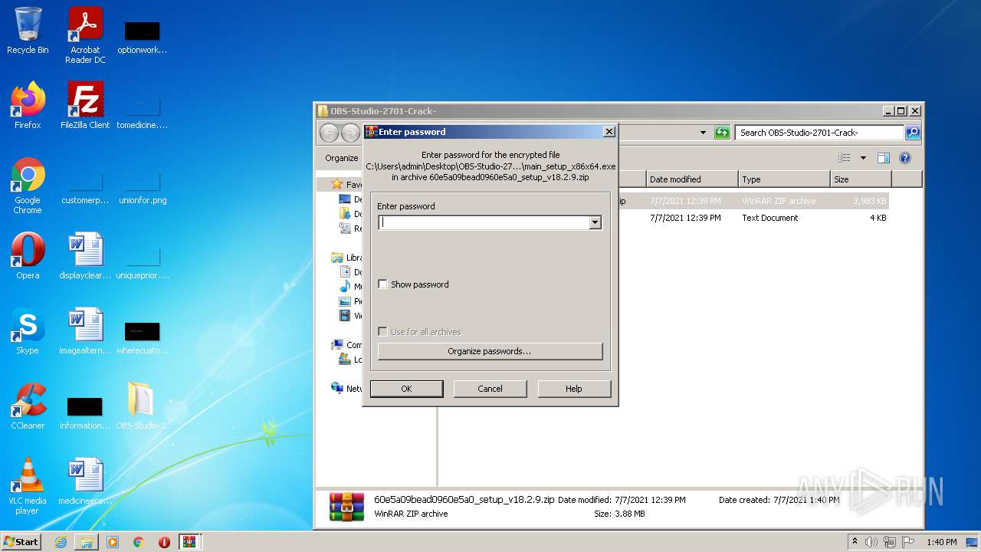Image resolution: width=981 pixels, height=552 pixels.
Task: Click the Action Center flag tray icon
Action: tap(908, 542)
